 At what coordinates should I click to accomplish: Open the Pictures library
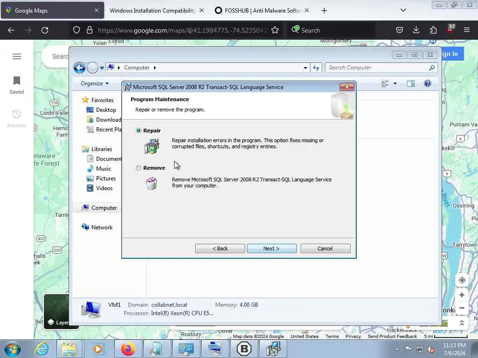[105, 179]
